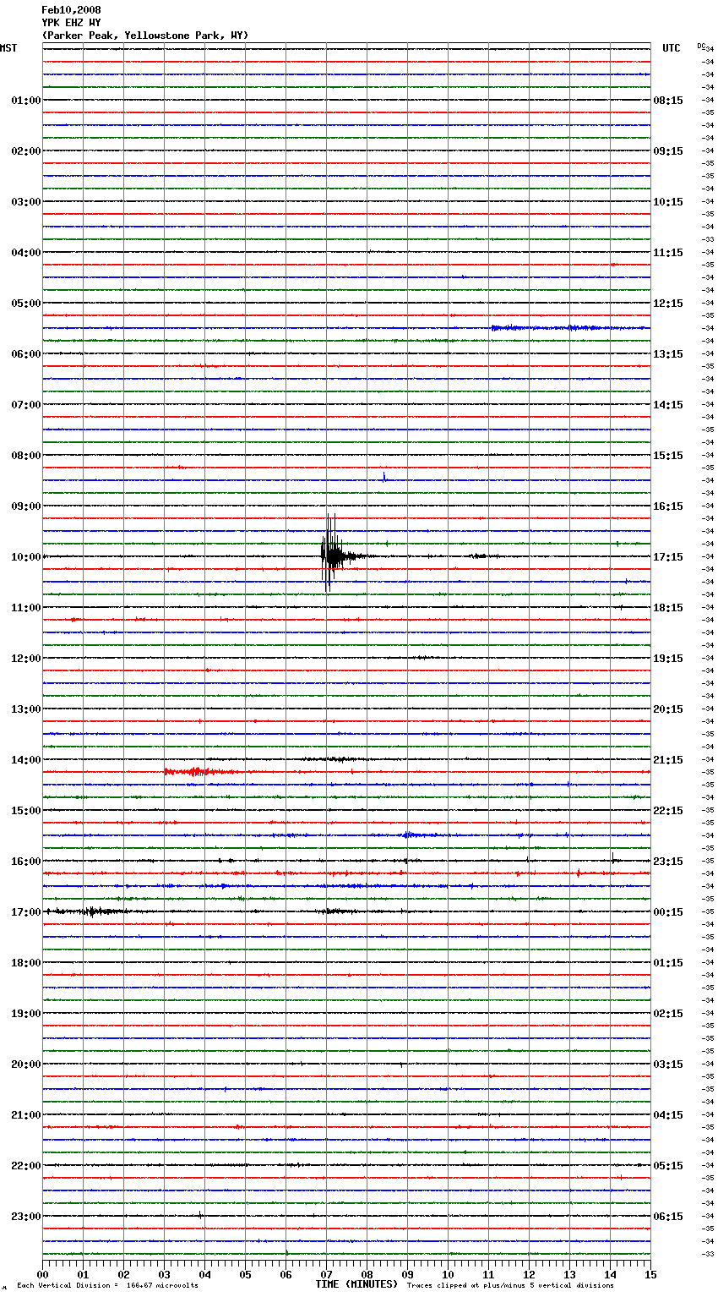The image size is (718, 1297).
Task: Click the 15:15 UTC time label
Action: [x=668, y=455]
